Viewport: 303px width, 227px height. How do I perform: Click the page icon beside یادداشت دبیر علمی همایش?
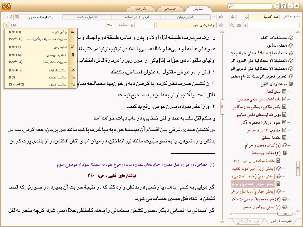284,99
